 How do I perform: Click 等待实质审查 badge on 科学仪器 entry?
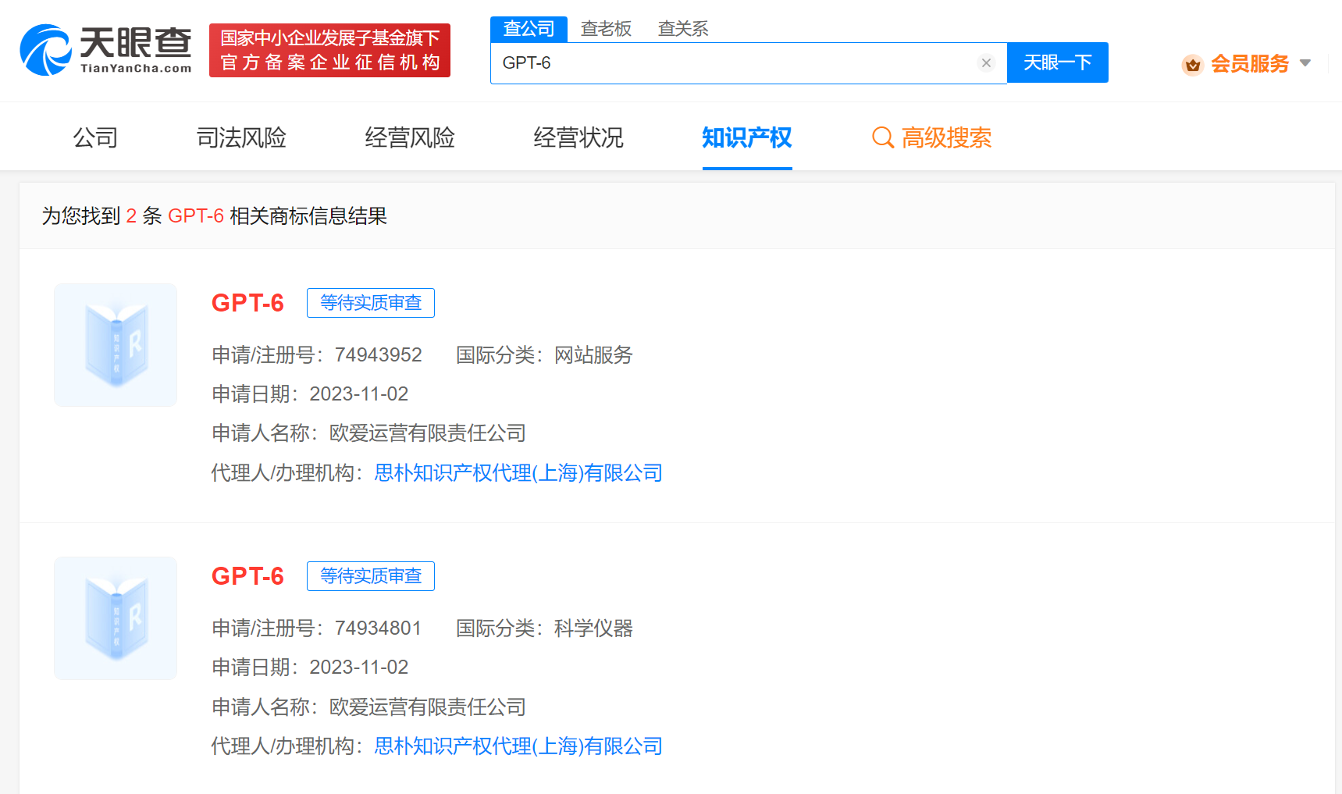coord(371,576)
